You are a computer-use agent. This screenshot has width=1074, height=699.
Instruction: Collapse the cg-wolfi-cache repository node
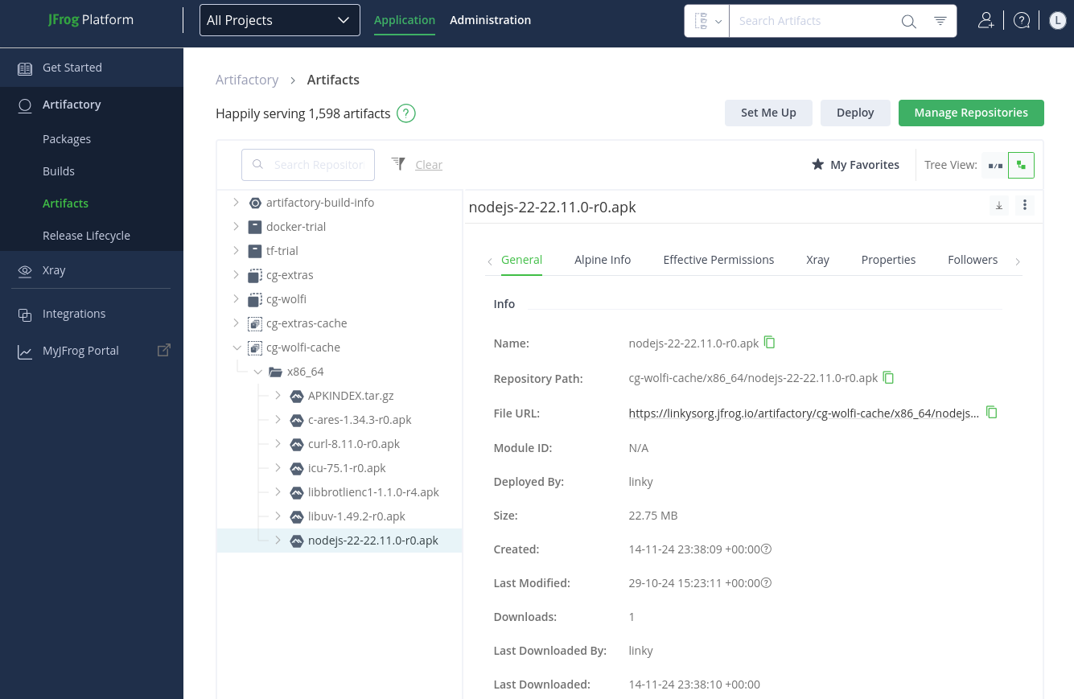pyautogui.click(x=237, y=347)
